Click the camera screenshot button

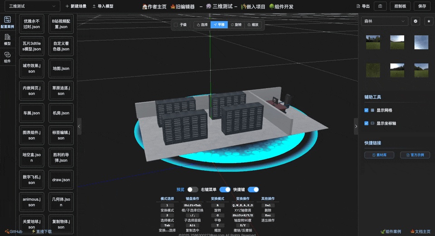380,6
